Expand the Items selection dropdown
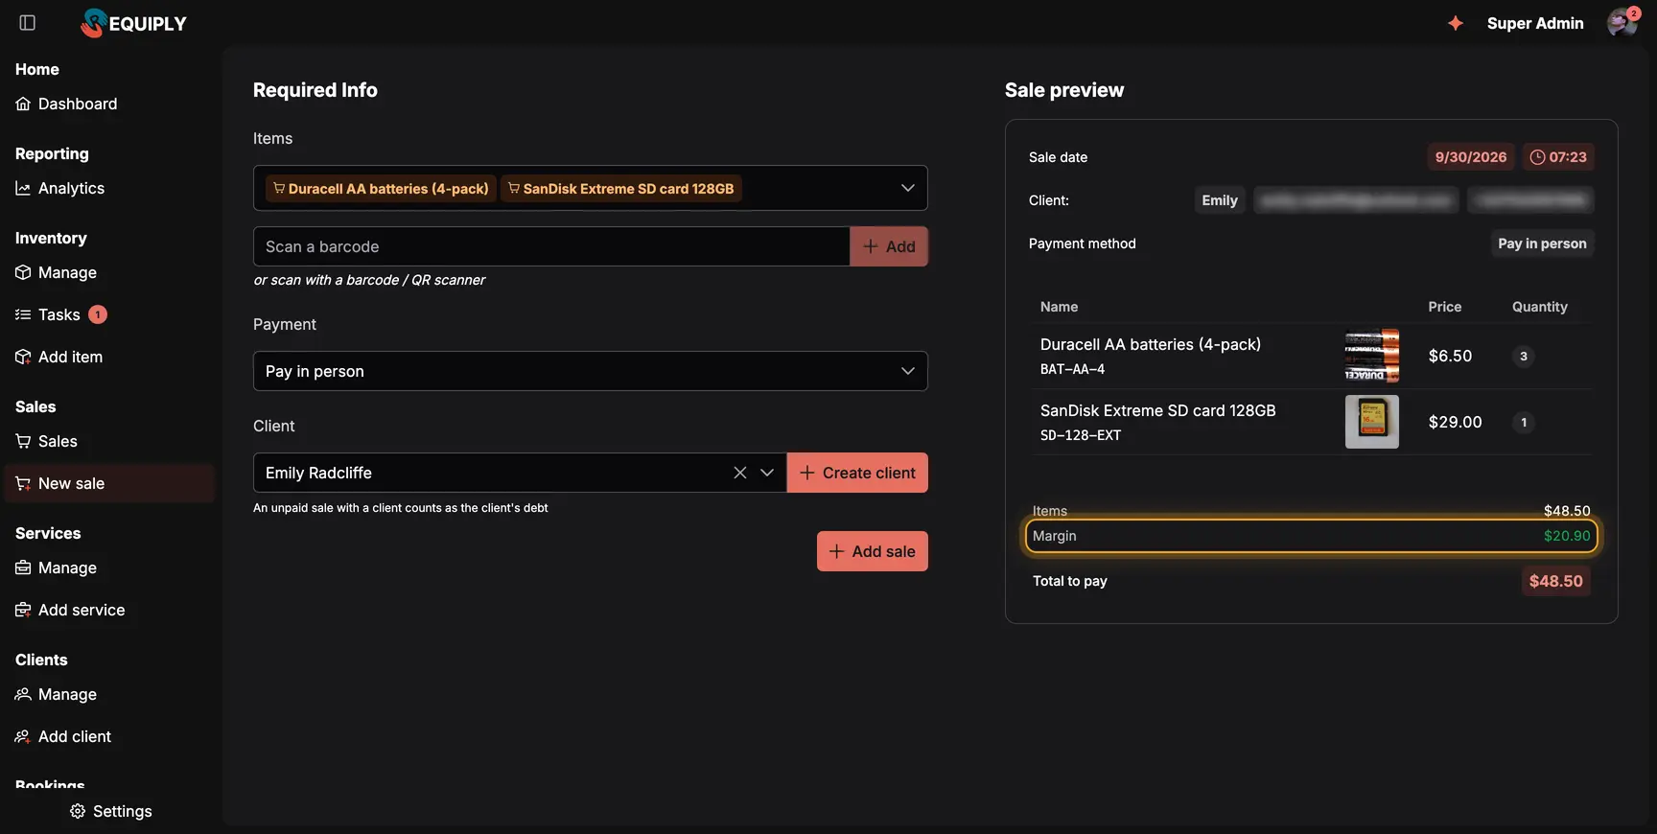 click(907, 188)
